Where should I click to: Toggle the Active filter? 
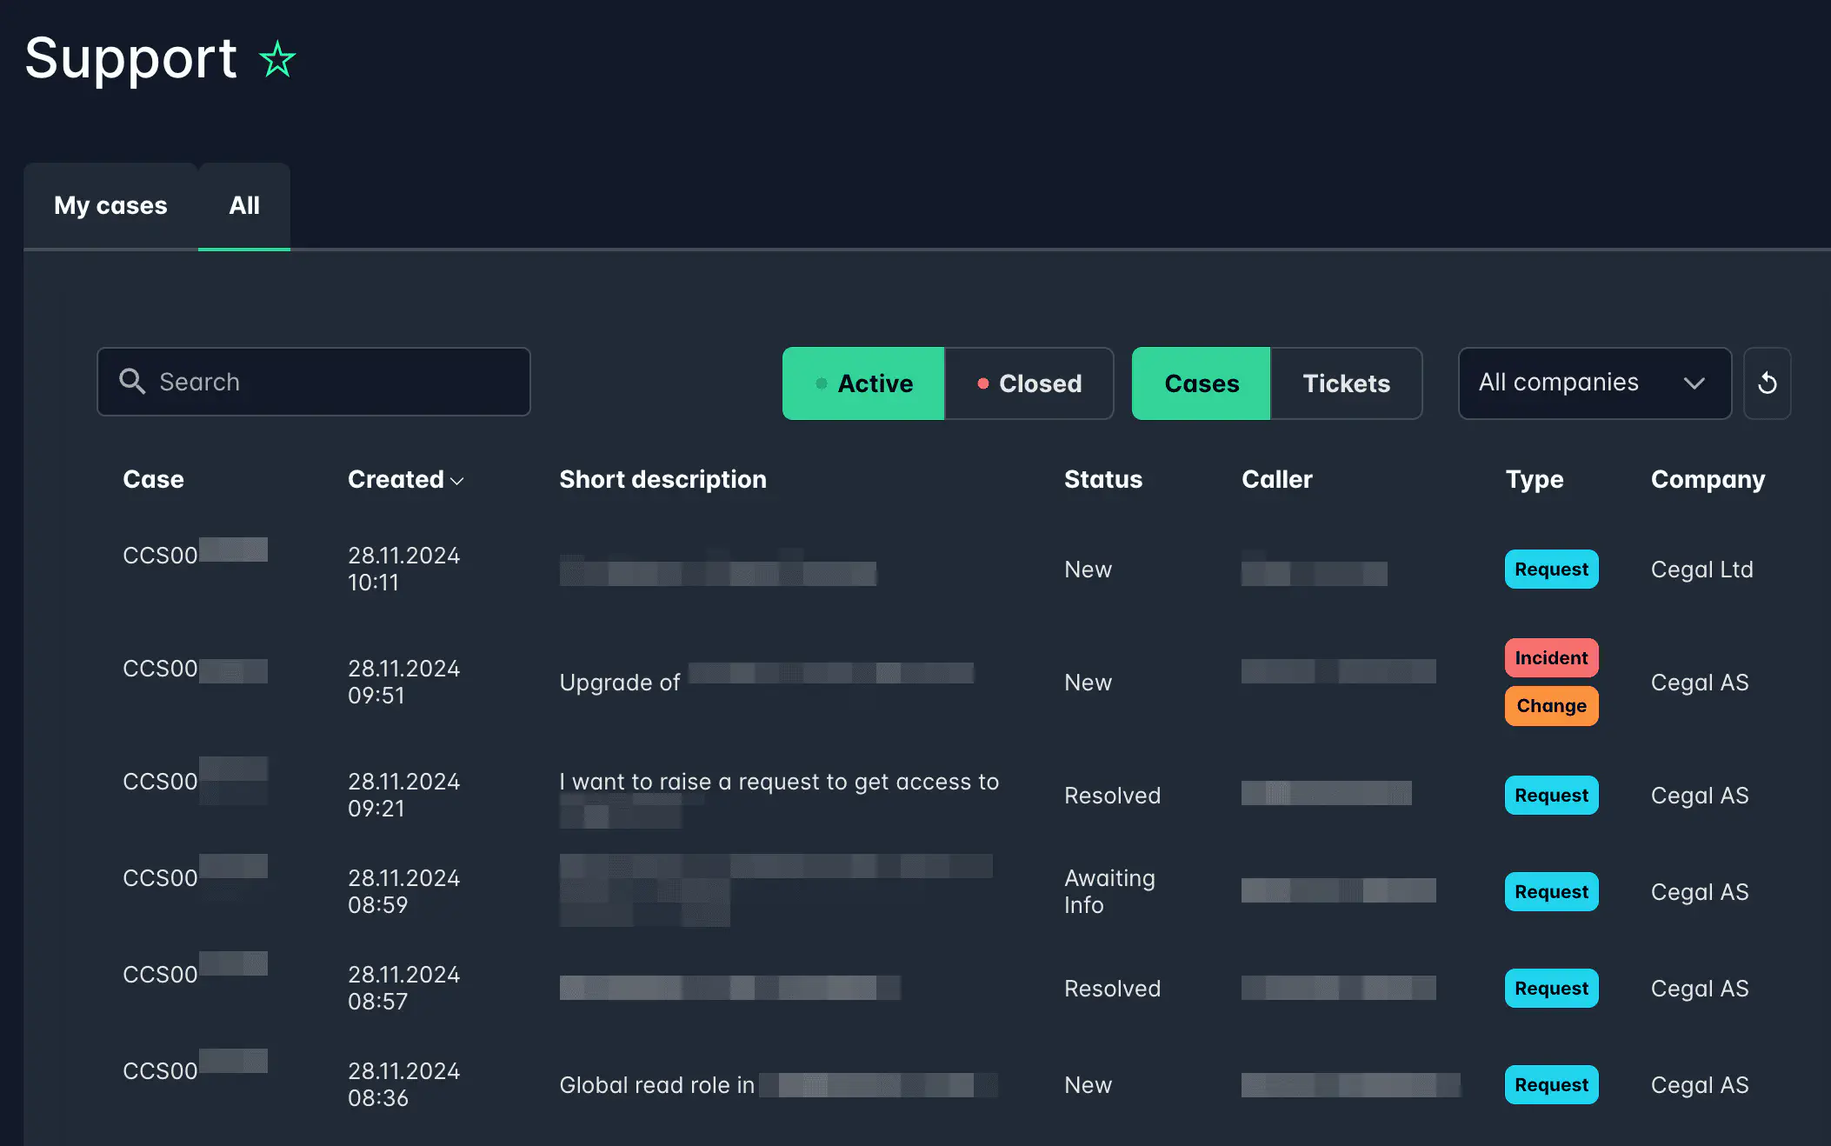pyautogui.click(x=863, y=383)
